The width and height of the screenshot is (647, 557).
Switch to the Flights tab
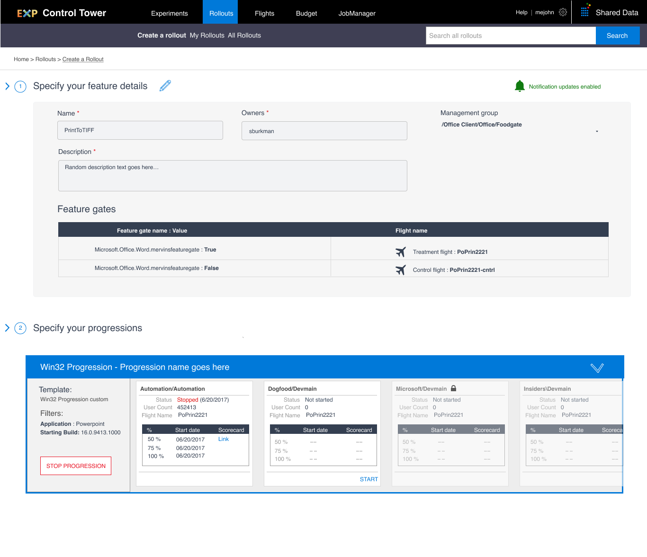click(x=264, y=14)
